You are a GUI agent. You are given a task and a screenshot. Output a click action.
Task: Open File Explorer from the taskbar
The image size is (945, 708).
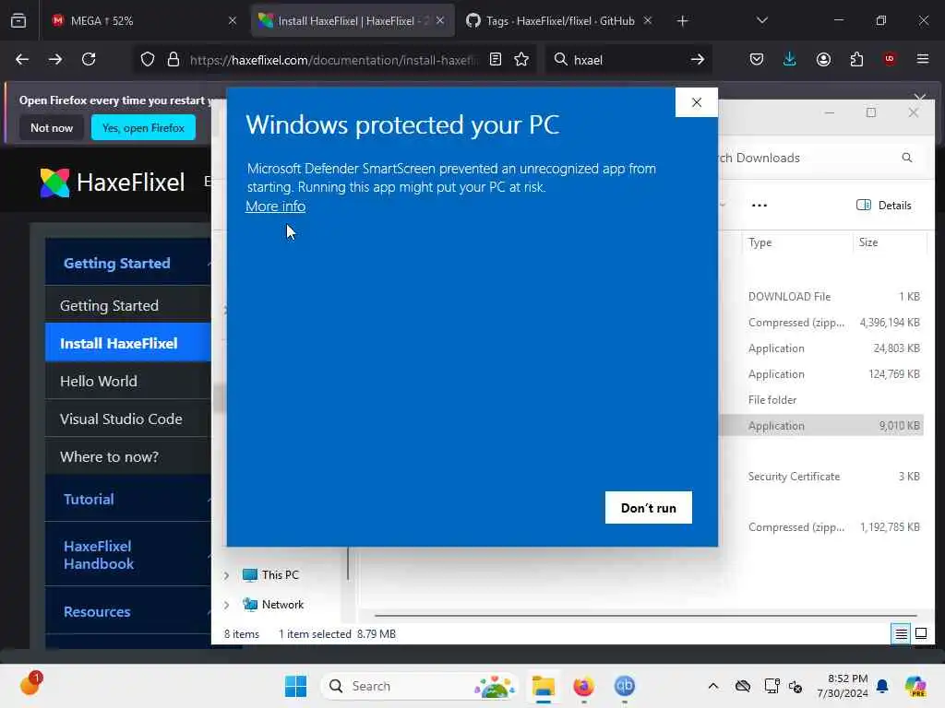coord(543,686)
